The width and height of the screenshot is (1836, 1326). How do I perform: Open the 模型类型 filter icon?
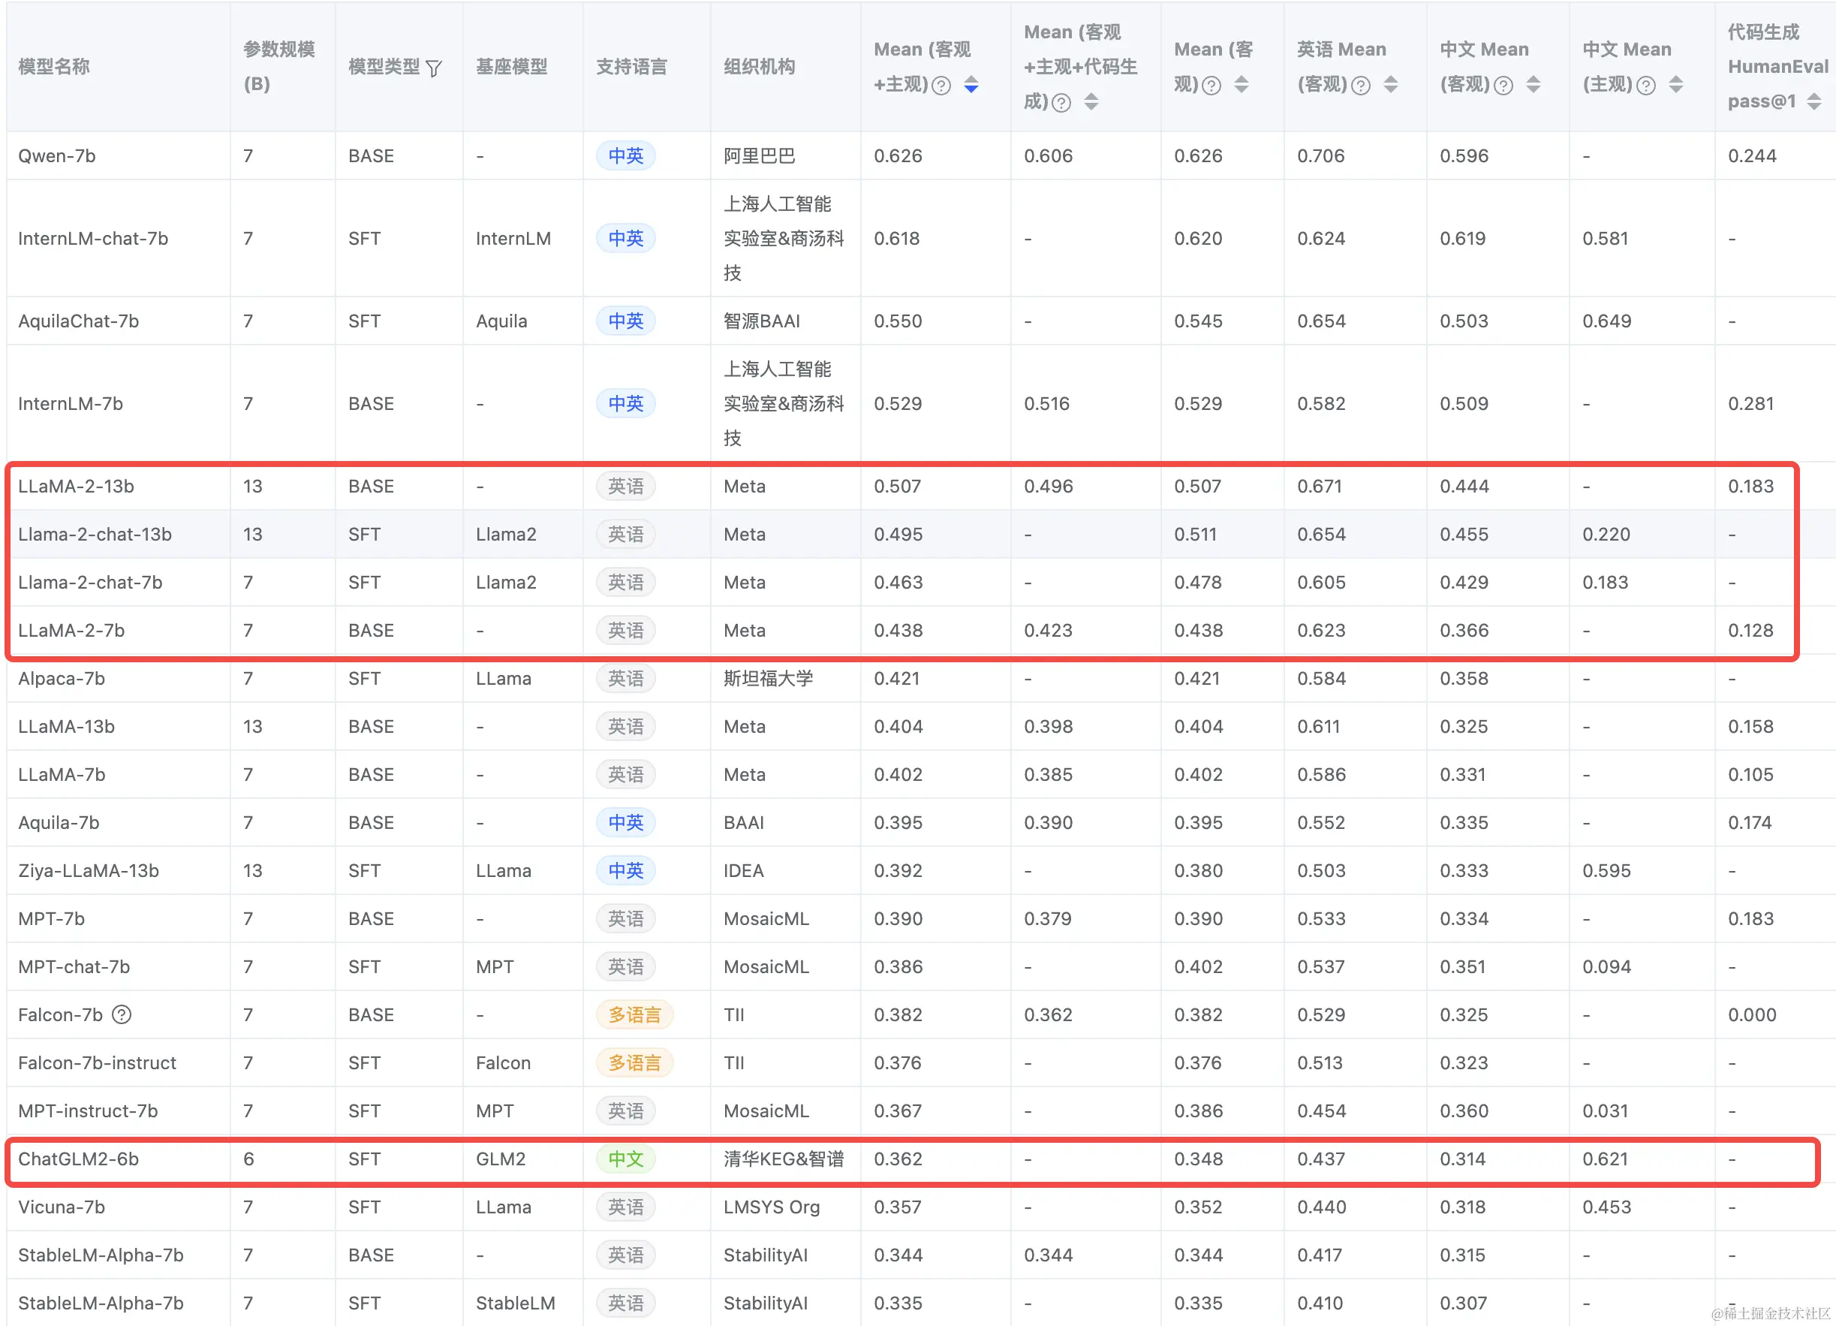pyautogui.click(x=434, y=68)
